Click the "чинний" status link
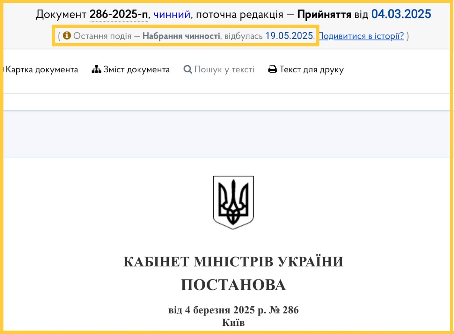 pyautogui.click(x=172, y=15)
